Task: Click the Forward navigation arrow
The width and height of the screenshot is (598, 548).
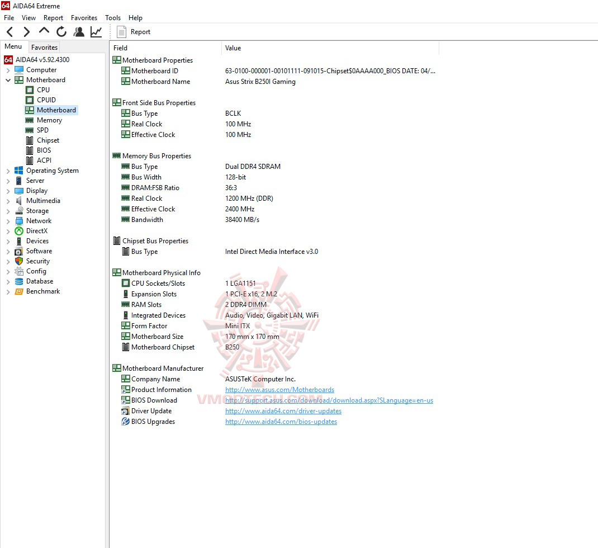Action: 26,32
